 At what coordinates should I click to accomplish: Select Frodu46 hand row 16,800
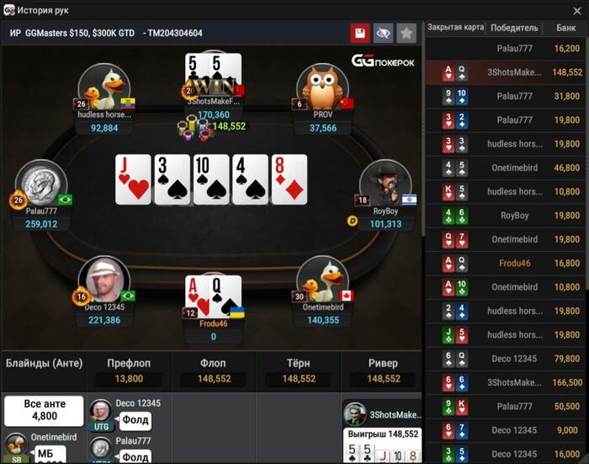pyautogui.click(x=505, y=264)
